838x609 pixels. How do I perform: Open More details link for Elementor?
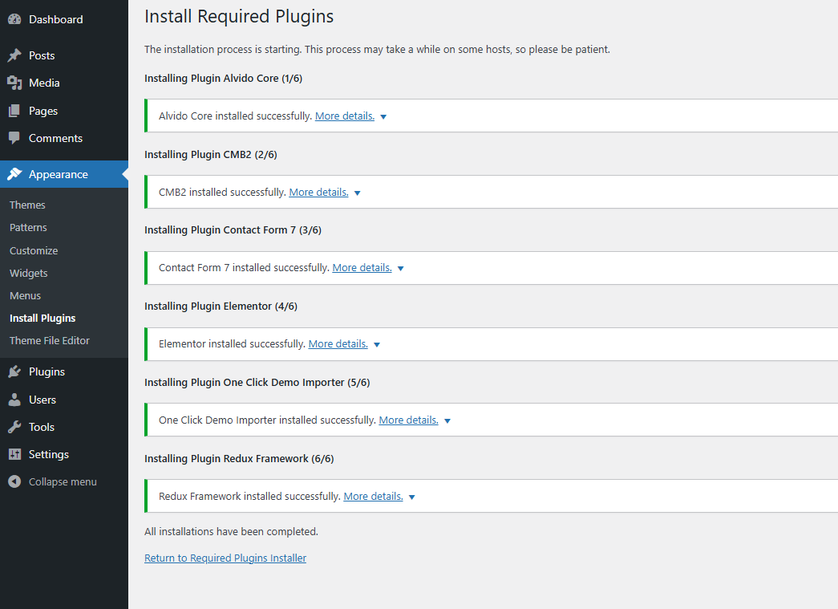338,343
